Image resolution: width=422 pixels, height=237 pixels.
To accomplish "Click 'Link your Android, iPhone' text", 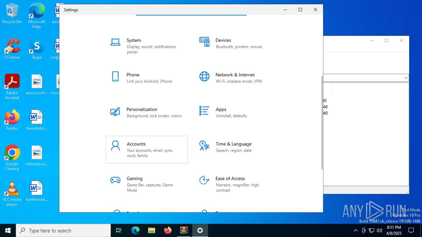I will pos(149,81).
